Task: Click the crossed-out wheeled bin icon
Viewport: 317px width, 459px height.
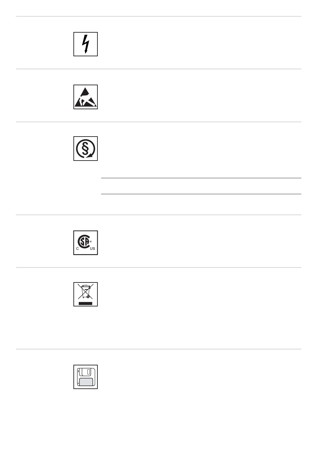Action: [85, 294]
